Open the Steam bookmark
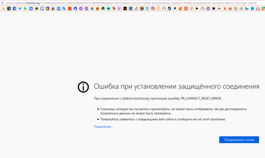Image resolution: width=265 pixels, height=158 pixels. point(169,8)
